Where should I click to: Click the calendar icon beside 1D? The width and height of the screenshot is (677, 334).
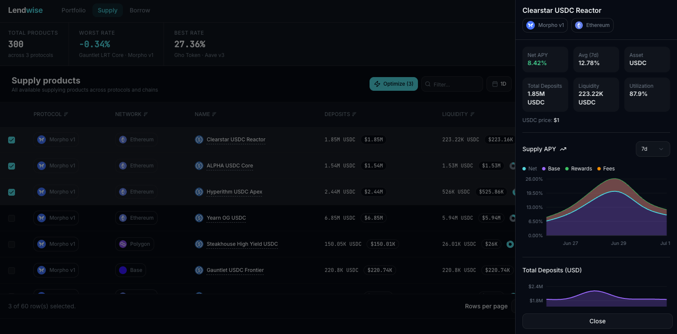coord(495,84)
